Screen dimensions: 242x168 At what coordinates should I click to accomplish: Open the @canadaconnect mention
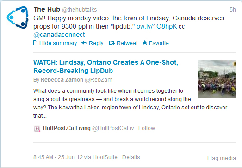(x=59, y=35)
